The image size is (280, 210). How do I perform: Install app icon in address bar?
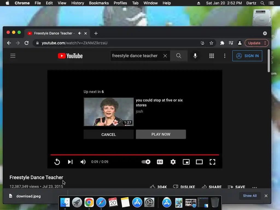(203, 43)
